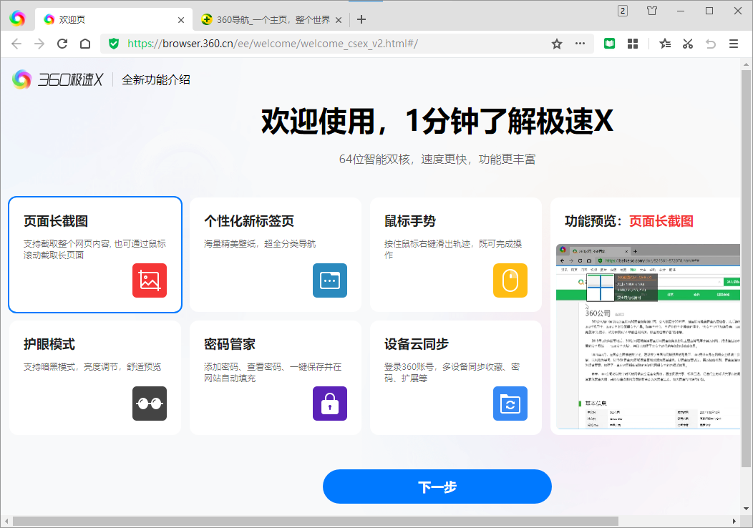Viewport: 753px width, 528px height.
Task: Click the dark eye-protection glasses icon
Action: coord(150,404)
